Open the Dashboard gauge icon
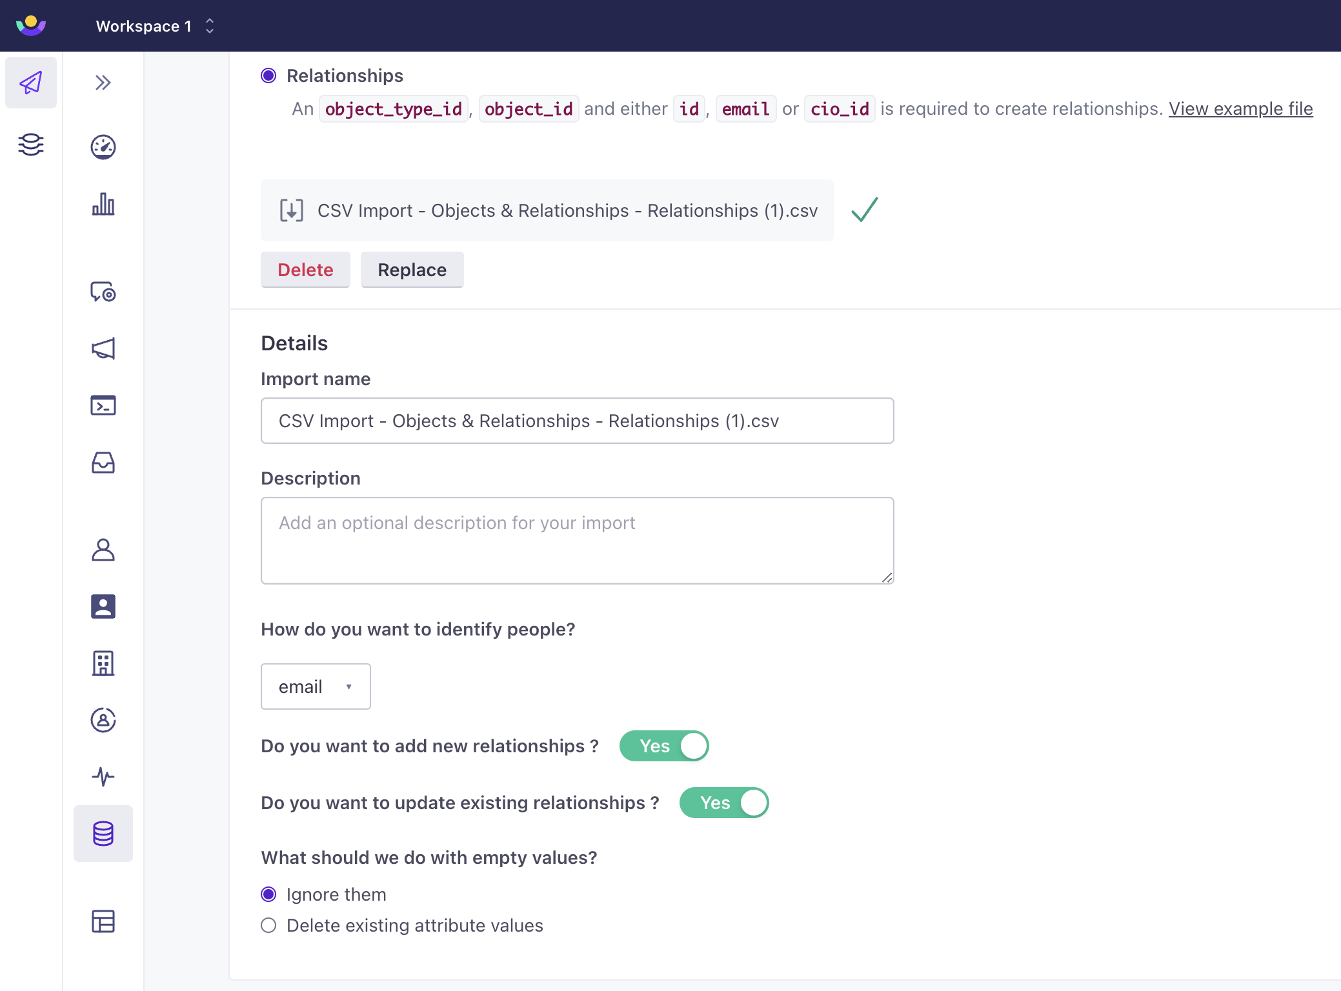This screenshot has height=991, width=1341. click(x=103, y=147)
